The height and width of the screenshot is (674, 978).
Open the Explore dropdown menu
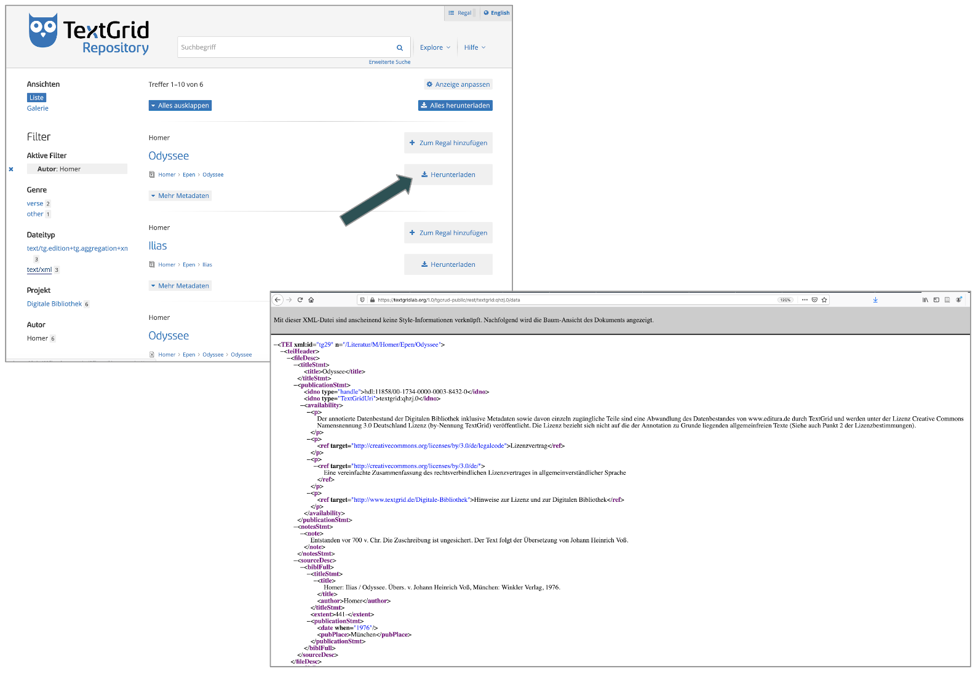click(435, 47)
